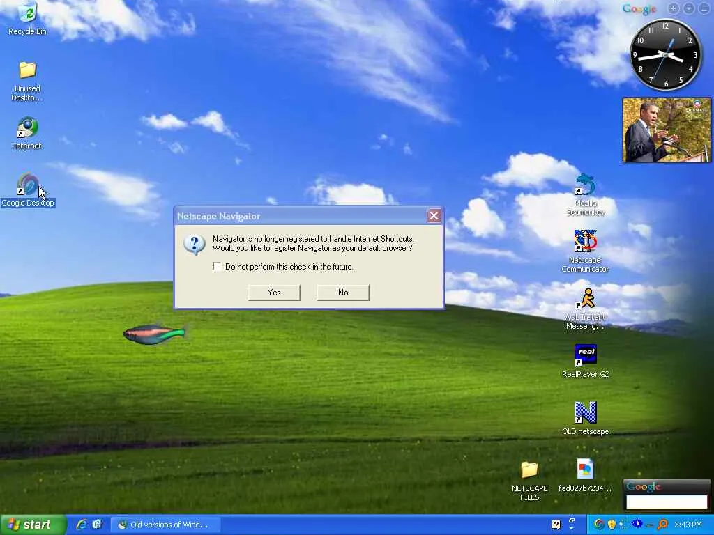Click the restore icon above language bar arrow

(572, 520)
